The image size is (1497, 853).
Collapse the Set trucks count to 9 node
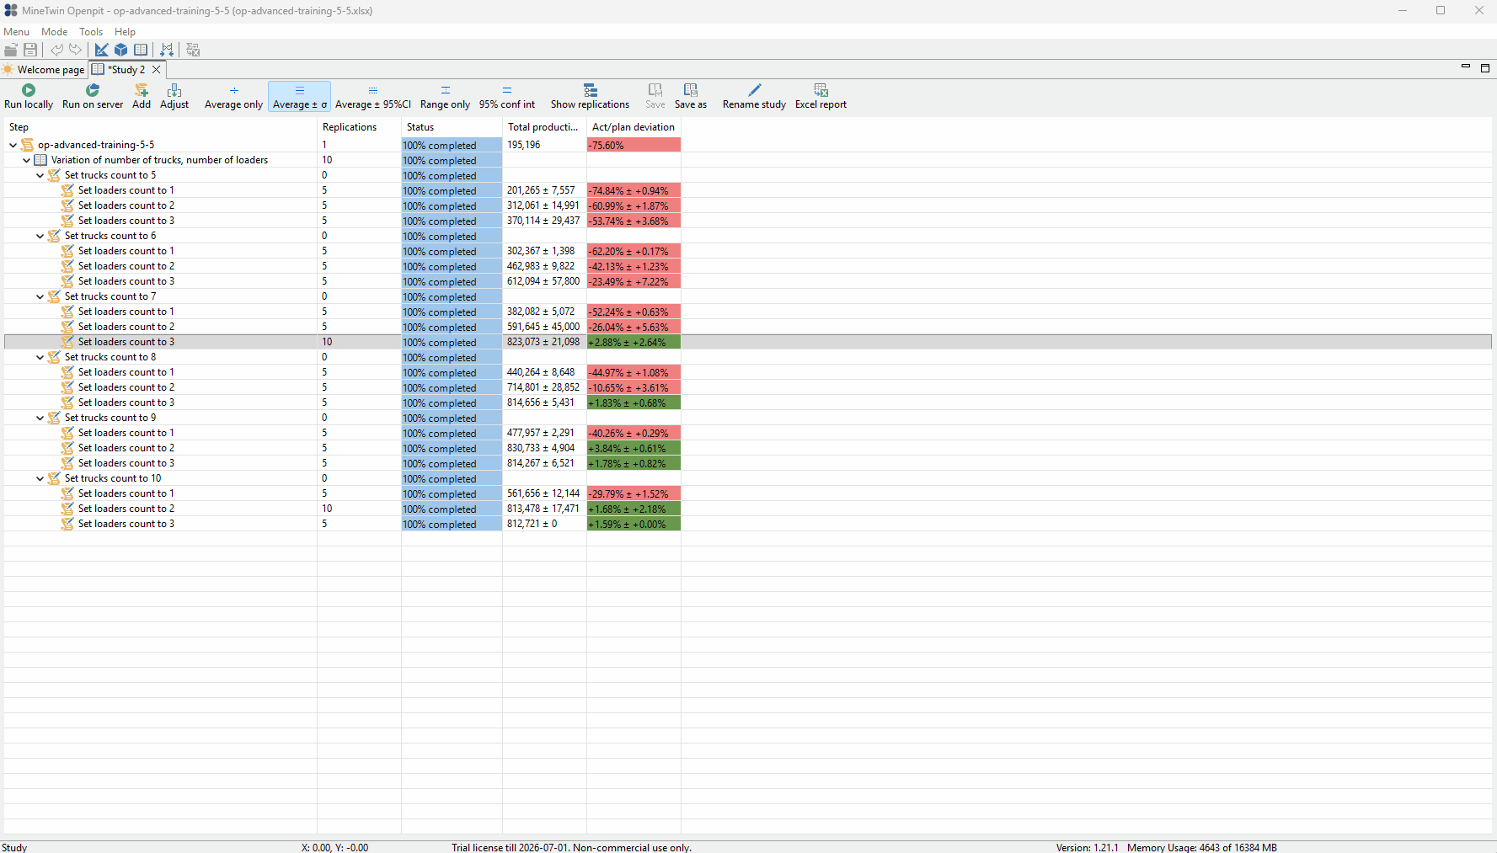[x=40, y=418]
